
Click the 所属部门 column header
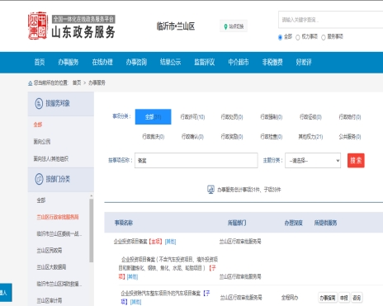coord(237,223)
